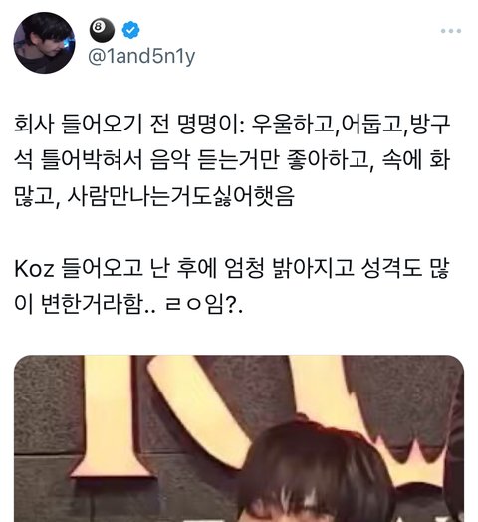Click the text ㄹㅇ임?. ending the tweet
Screen dimensions: 478x522
(x=204, y=304)
